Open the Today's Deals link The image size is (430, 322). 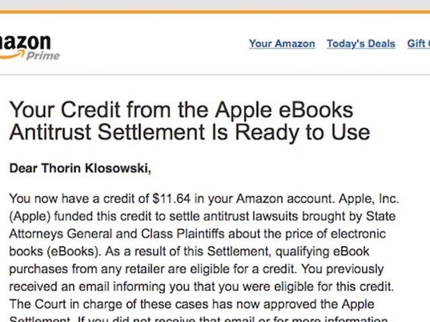point(361,44)
